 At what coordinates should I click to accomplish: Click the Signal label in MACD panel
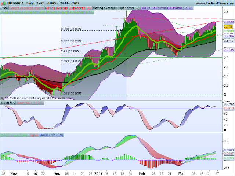34,135
